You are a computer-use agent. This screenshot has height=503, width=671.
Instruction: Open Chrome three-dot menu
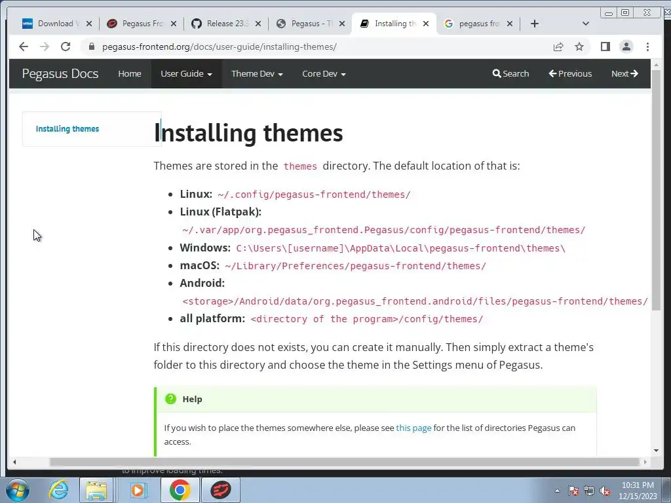tap(647, 47)
